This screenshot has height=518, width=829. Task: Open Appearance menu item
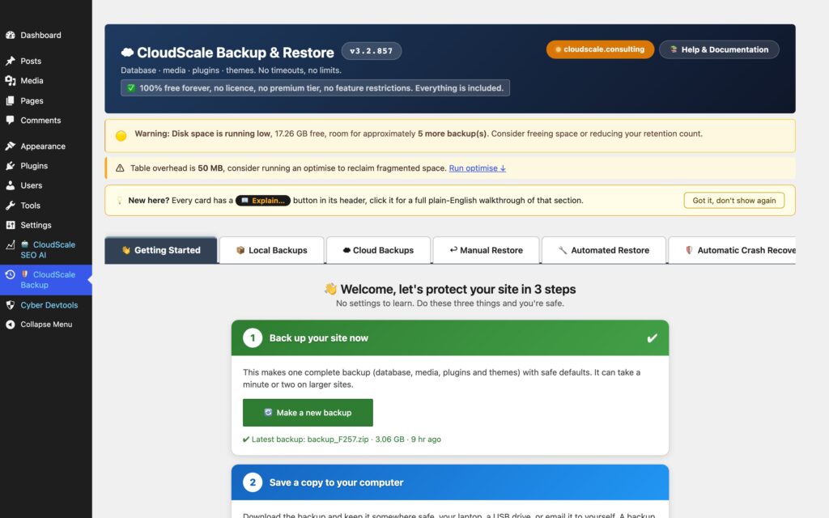pyautogui.click(x=43, y=146)
